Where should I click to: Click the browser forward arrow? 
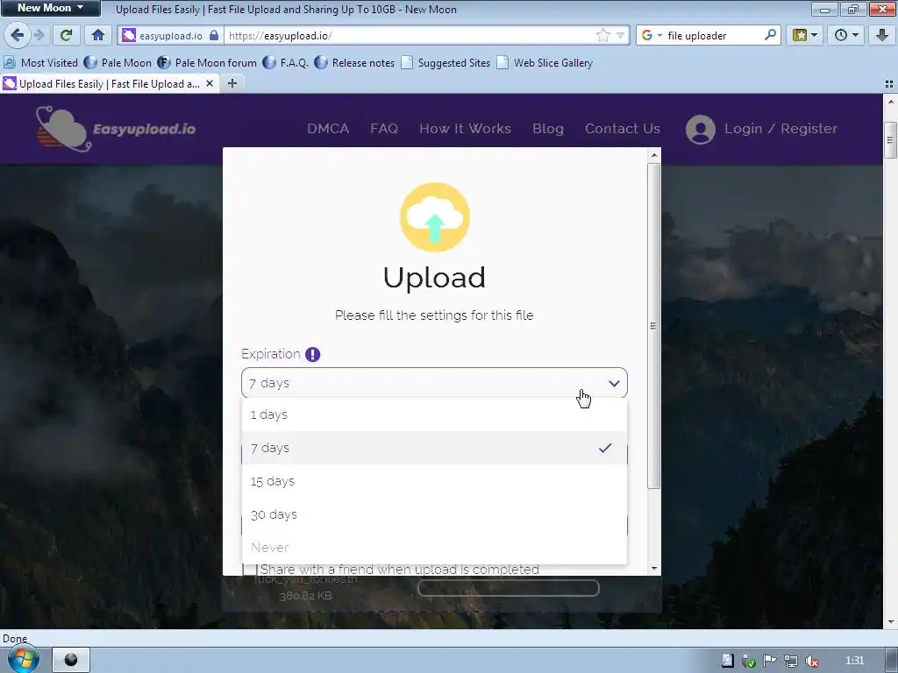coord(39,35)
